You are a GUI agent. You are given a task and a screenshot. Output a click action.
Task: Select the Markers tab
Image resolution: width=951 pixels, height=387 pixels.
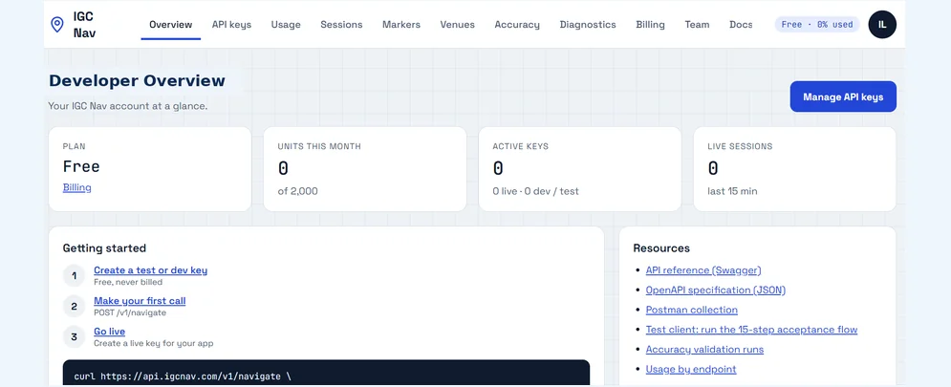pos(400,25)
